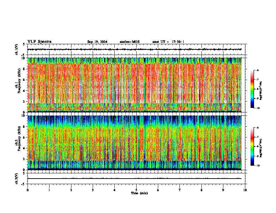Click the "ch.3(V)" axis label
276x213 pixels.
17,179
